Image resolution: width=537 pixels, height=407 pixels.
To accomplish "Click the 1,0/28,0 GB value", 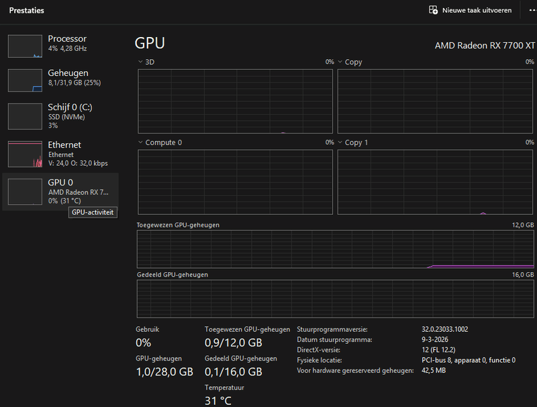I will pos(164,371).
